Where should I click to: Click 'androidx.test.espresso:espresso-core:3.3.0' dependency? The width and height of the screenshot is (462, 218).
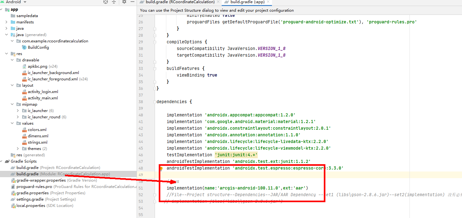pos(288,168)
